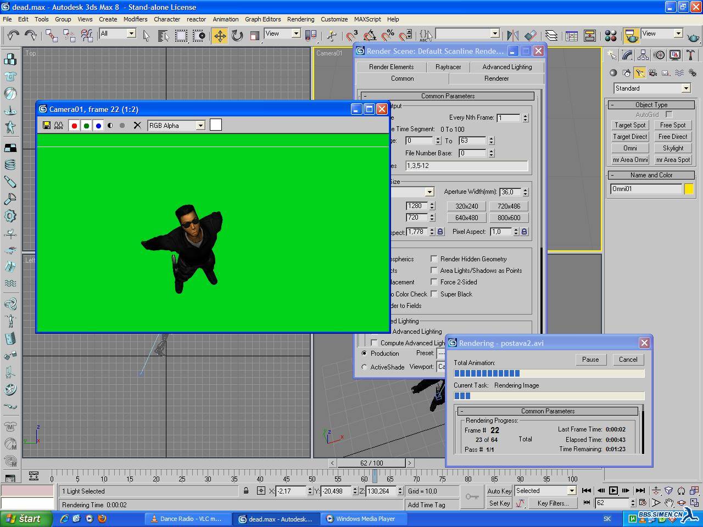Screen dimensions: 703x527
Task: Clone the rendered frame window
Action: tap(59, 126)
